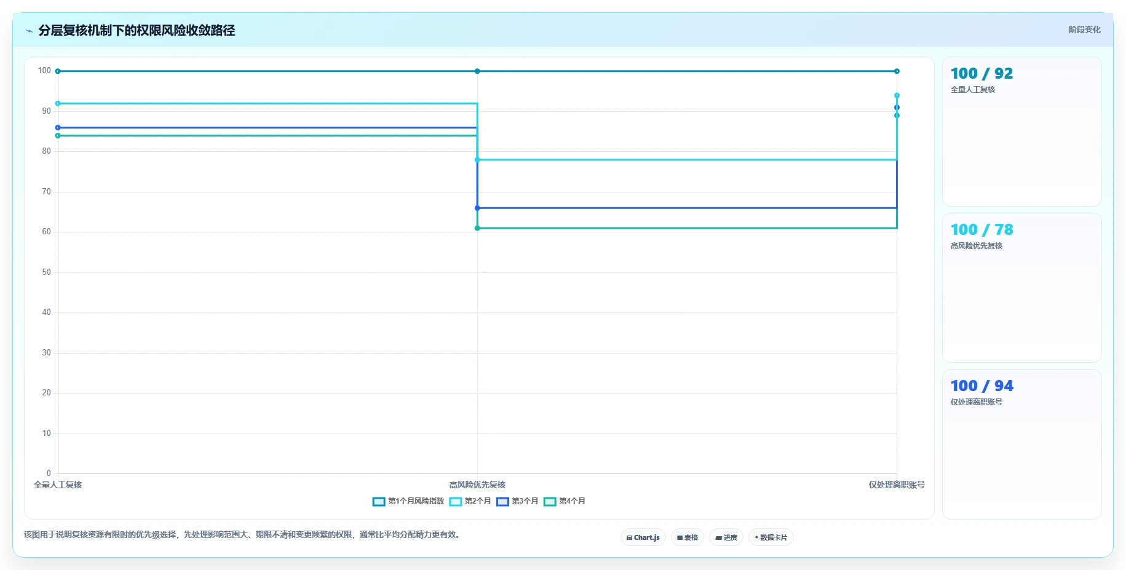Open the 全量人工复核 100 / 92 card
1126x570 pixels.
tap(1021, 132)
